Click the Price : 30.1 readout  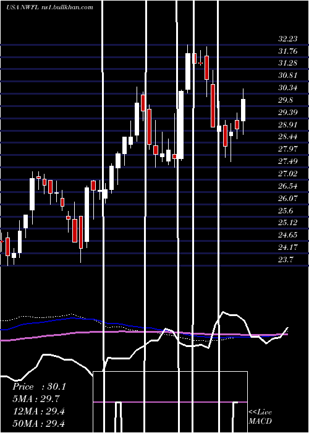coord(39,387)
